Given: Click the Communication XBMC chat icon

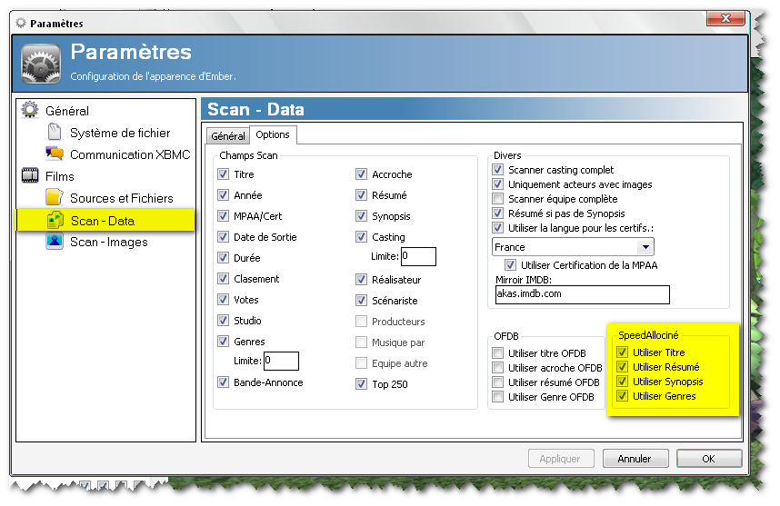Looking at the screenshot, I should 55,154.
